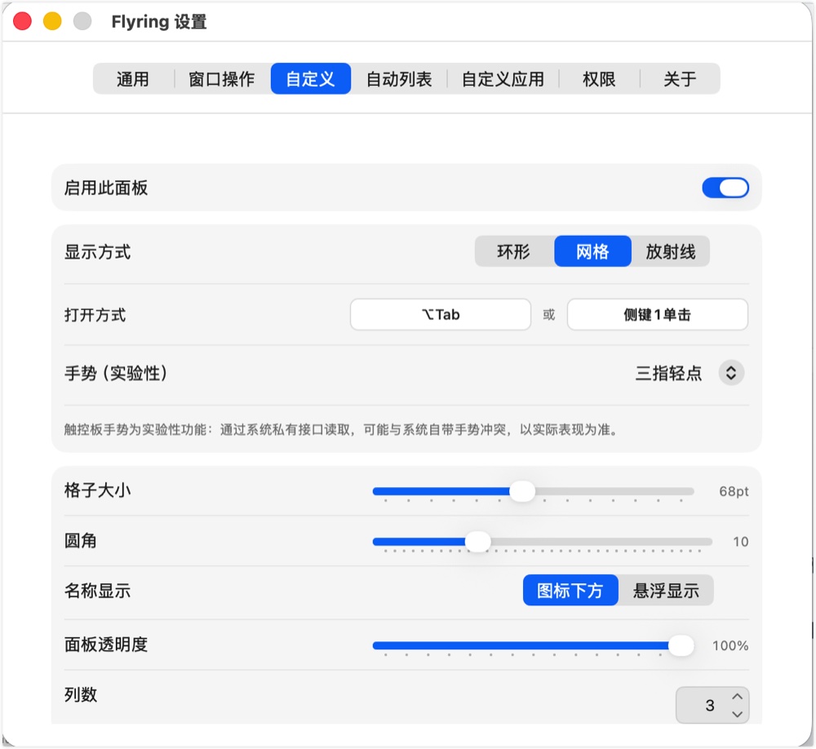Choose 放射线 display mode
The image size is (816, 749).
(x=671, y=252)
